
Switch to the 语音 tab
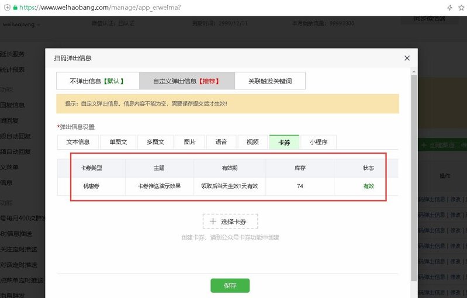(x=222, y=142)
